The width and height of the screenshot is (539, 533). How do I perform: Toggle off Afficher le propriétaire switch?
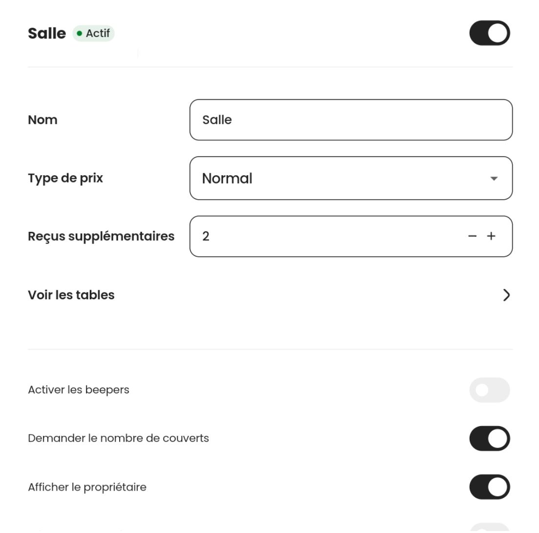(489, 487)
